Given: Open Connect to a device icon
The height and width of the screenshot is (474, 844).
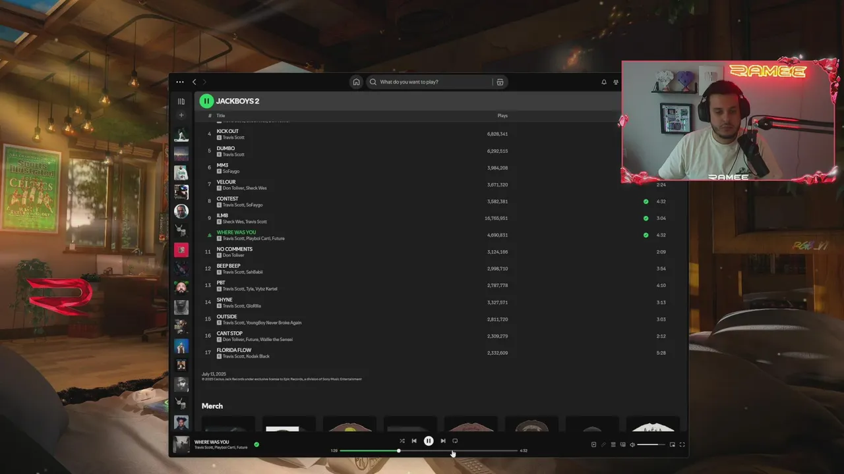Looking at the screenshot, I should 622,444.
